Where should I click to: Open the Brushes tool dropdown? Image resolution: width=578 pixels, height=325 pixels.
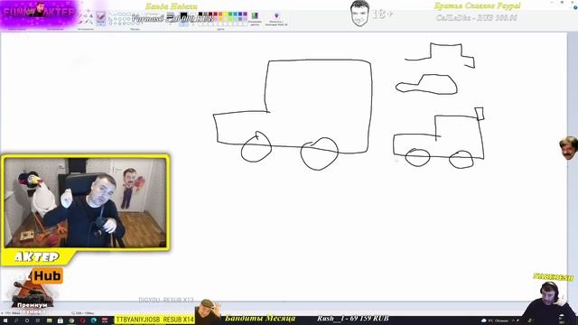pos(100,18)
